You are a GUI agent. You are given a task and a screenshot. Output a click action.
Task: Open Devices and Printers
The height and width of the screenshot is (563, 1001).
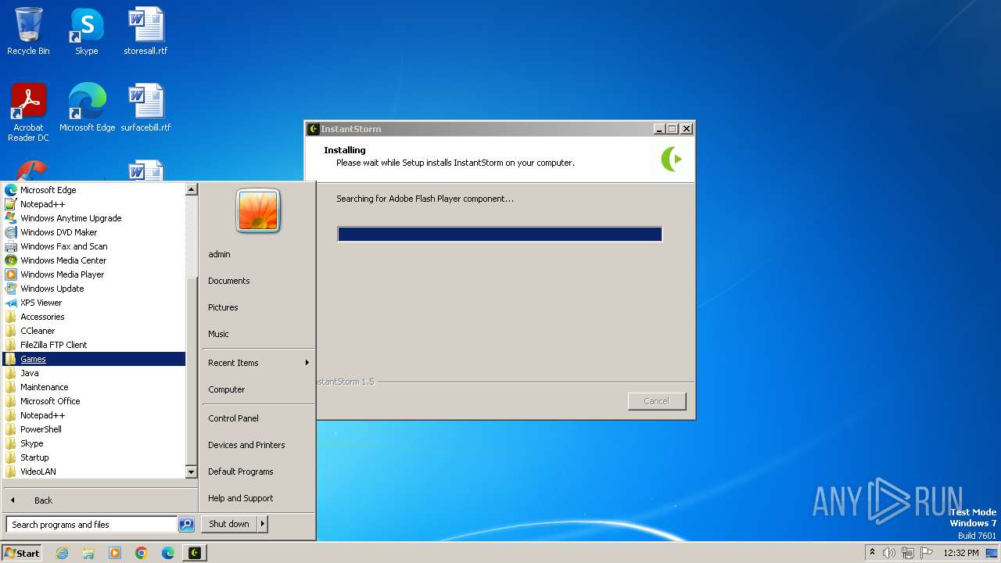(x=258, y=445)
